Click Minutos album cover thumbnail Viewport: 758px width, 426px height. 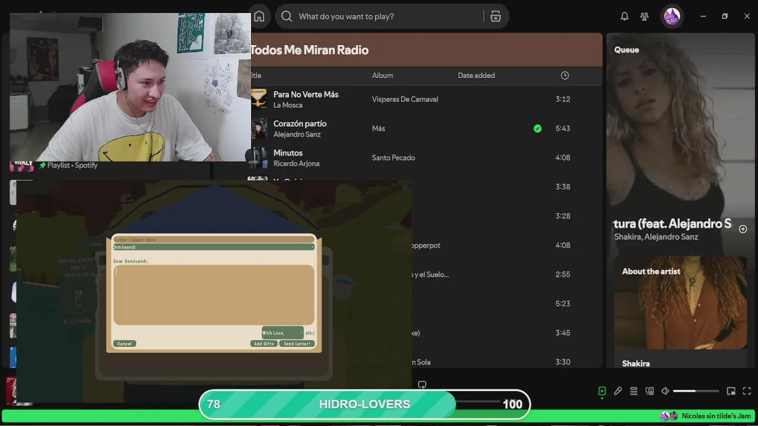pos(259,157)
